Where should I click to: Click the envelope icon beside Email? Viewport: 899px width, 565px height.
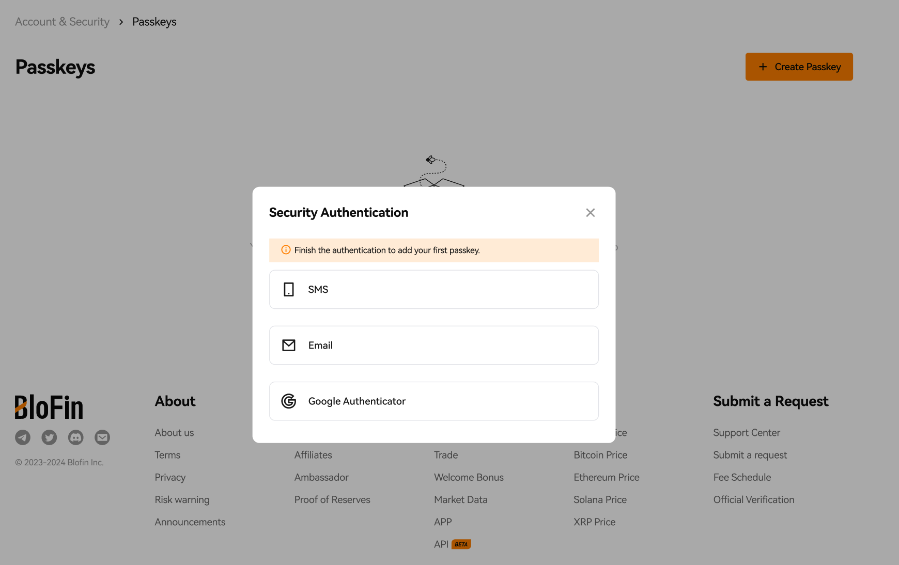(x=289, y=345)
